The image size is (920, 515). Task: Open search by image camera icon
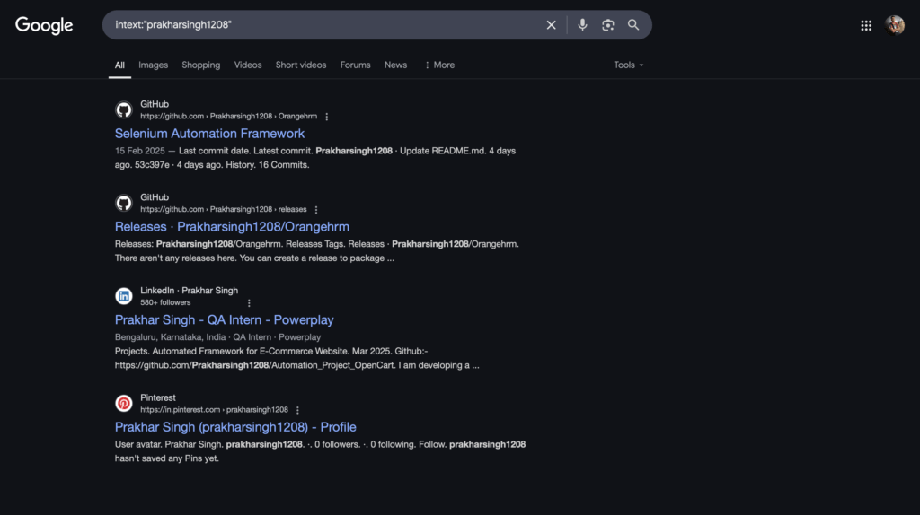(608, 24)
